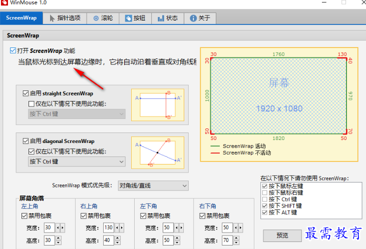
Task: Open disabled 按下 Ctrl 键 dropdown for straight wrap
Action: click(77, 114)
